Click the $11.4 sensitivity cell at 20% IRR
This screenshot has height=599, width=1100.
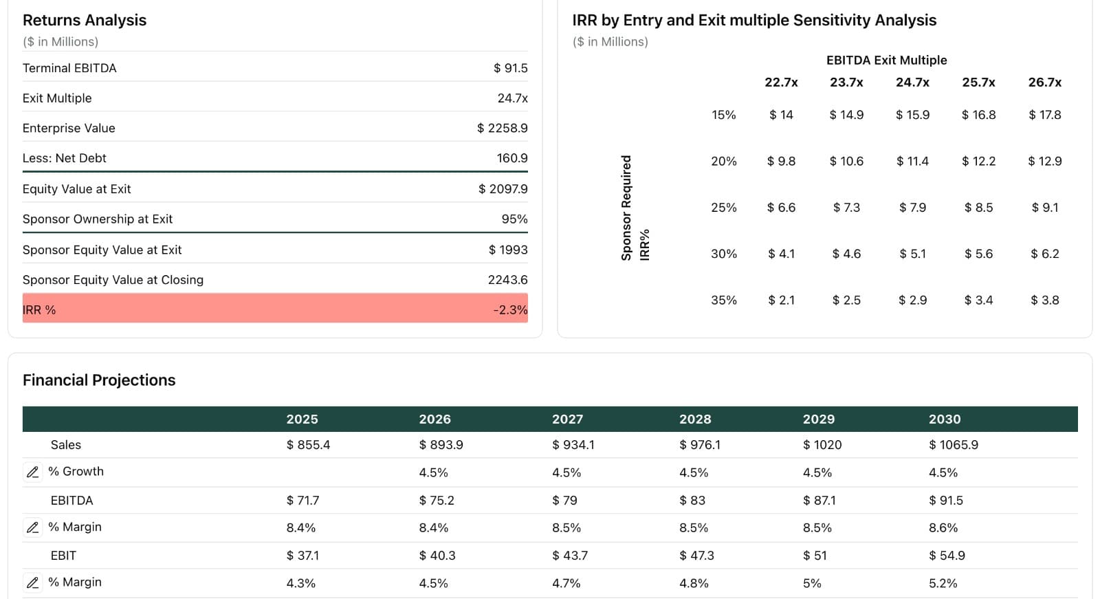(912, 161)
